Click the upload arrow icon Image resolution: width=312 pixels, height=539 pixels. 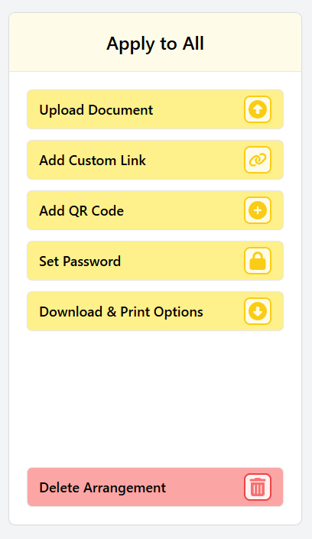pos(258,109)
